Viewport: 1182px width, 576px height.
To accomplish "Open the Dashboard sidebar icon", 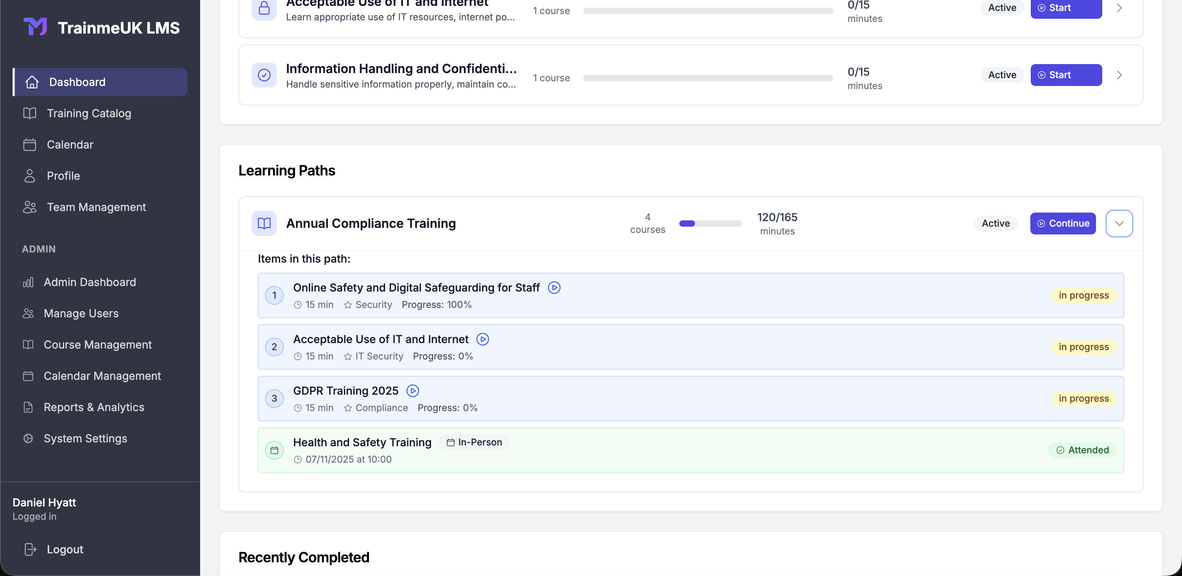I will tap(31, 82).
